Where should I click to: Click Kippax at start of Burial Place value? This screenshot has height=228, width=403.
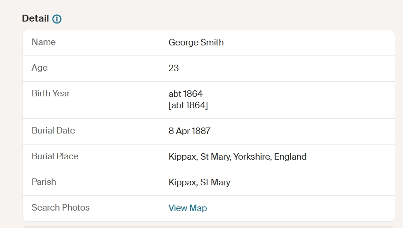[183, 157]
